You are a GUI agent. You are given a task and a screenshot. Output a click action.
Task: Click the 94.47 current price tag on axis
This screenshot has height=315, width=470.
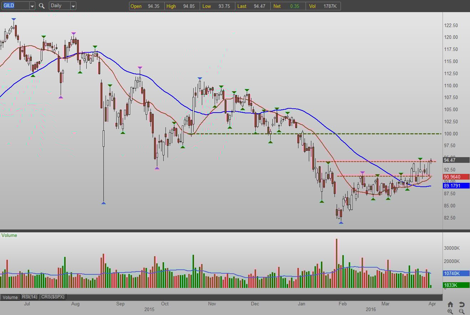456,160
